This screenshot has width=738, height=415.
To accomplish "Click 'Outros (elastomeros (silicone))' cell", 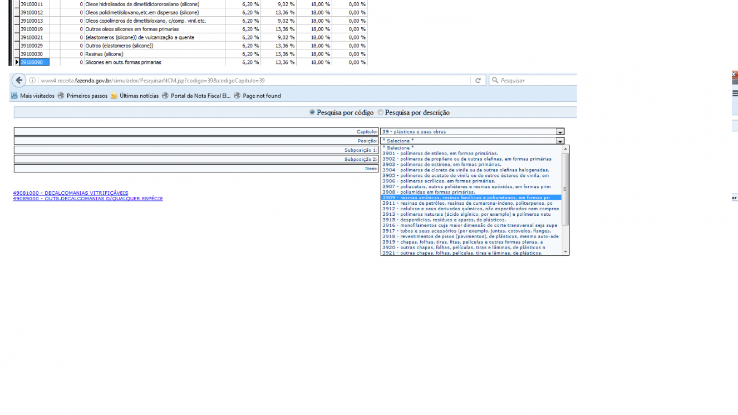I will pos(155,46).
